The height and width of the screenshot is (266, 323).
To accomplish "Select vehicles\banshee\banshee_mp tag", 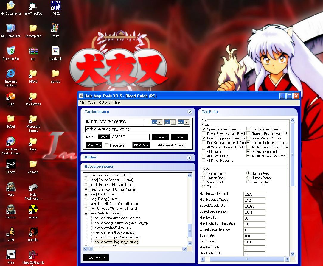I will click(x=118, y=218).
